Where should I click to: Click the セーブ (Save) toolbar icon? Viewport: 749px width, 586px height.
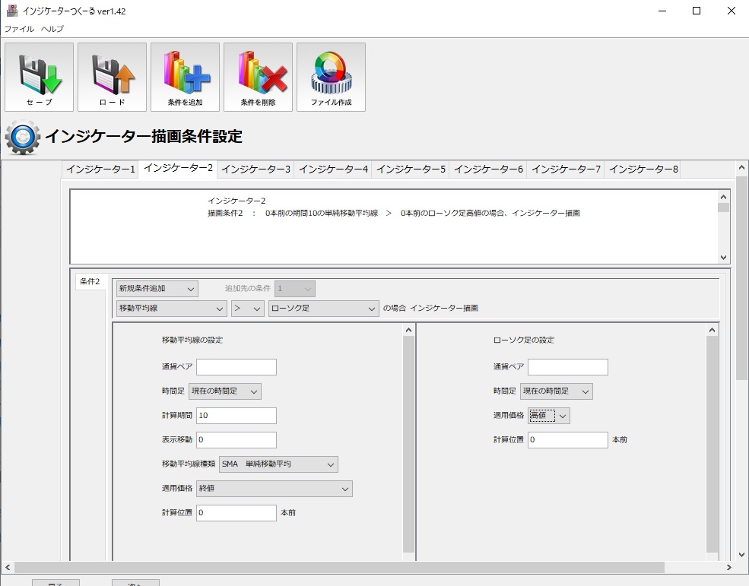[39, 77]
